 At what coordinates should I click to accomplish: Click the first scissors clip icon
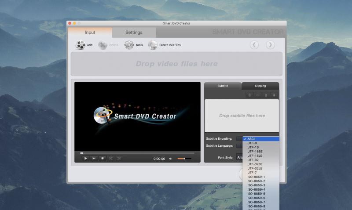[x=111, y=158]
